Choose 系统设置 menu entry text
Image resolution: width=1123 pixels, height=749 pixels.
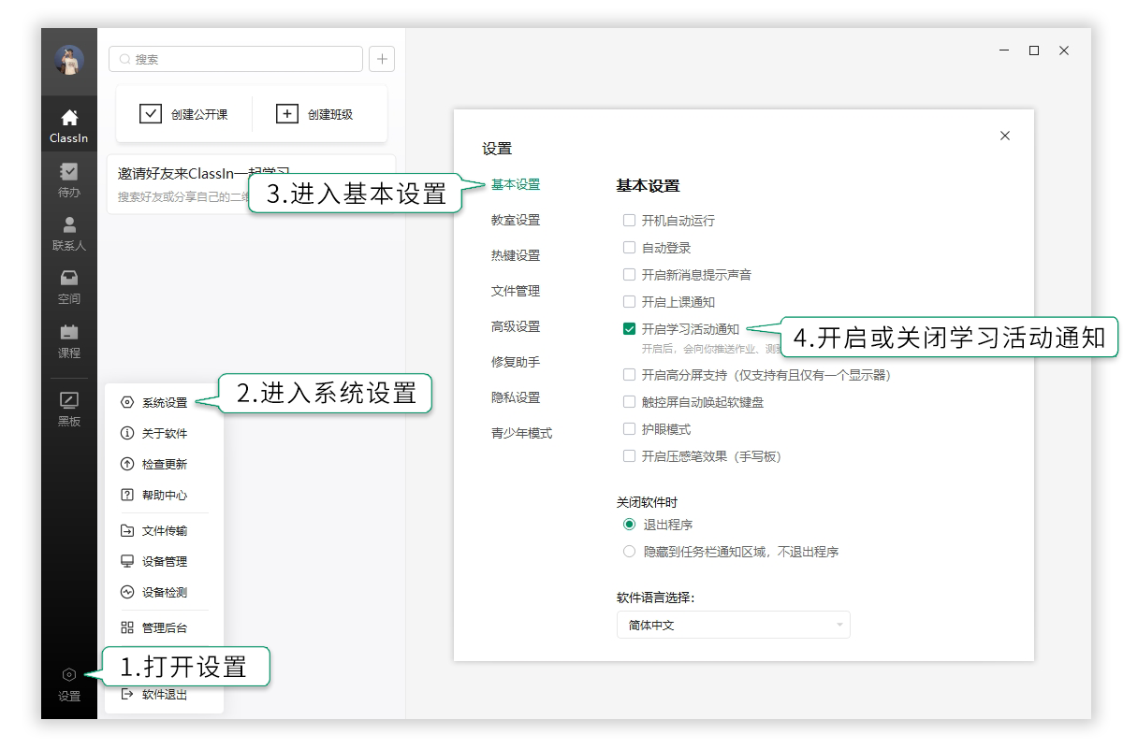pos(165,403)
